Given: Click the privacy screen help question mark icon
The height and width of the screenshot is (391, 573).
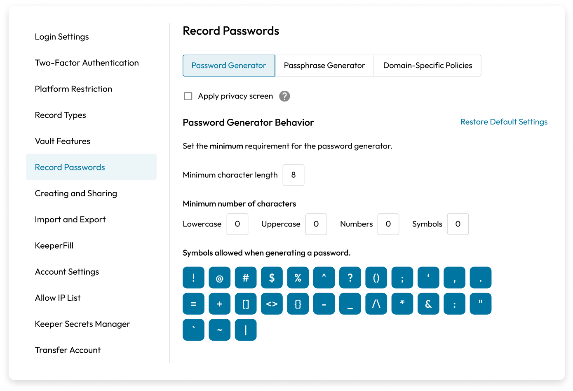Looking at the screenshot, I should [x=284, y=96].
